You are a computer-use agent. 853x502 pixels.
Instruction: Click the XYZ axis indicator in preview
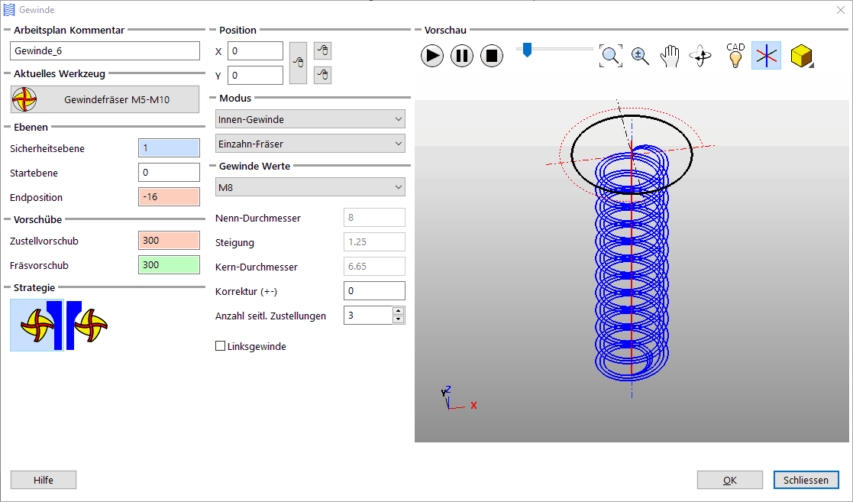(459, 398)
